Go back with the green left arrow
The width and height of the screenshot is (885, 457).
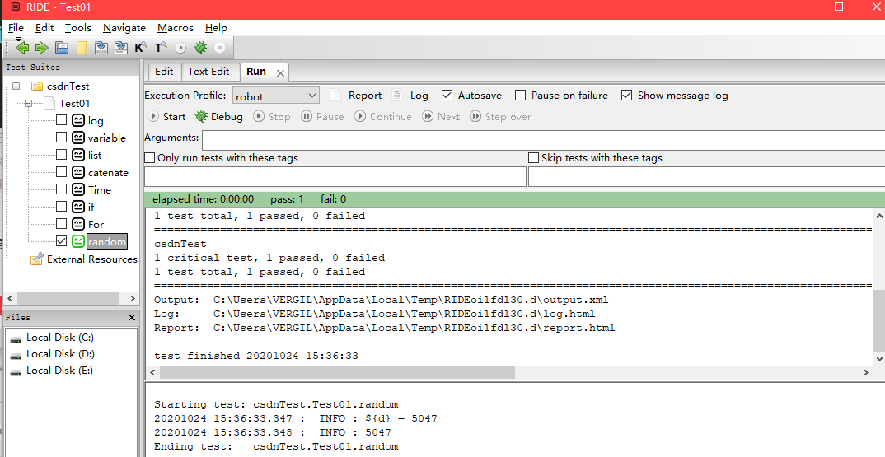22,48
